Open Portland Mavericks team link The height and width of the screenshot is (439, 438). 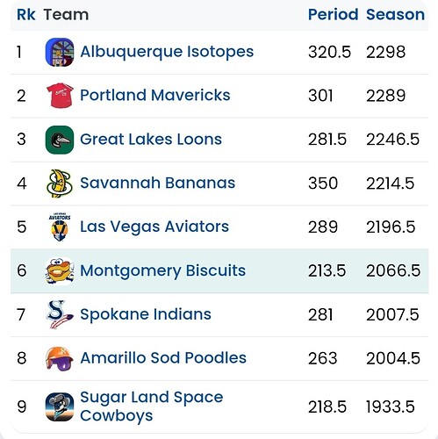155,95
